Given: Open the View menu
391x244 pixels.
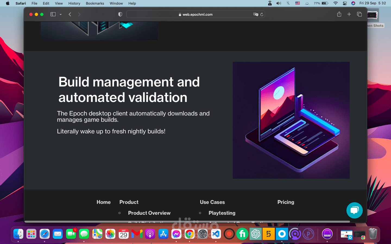Looking at the screenshot, I should tap(59, 3).
